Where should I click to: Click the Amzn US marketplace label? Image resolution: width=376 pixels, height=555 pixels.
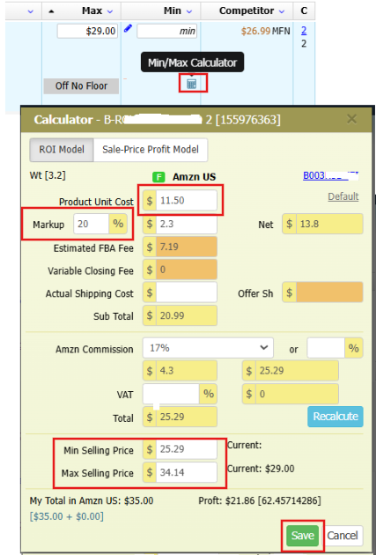(x=195, y=176)
